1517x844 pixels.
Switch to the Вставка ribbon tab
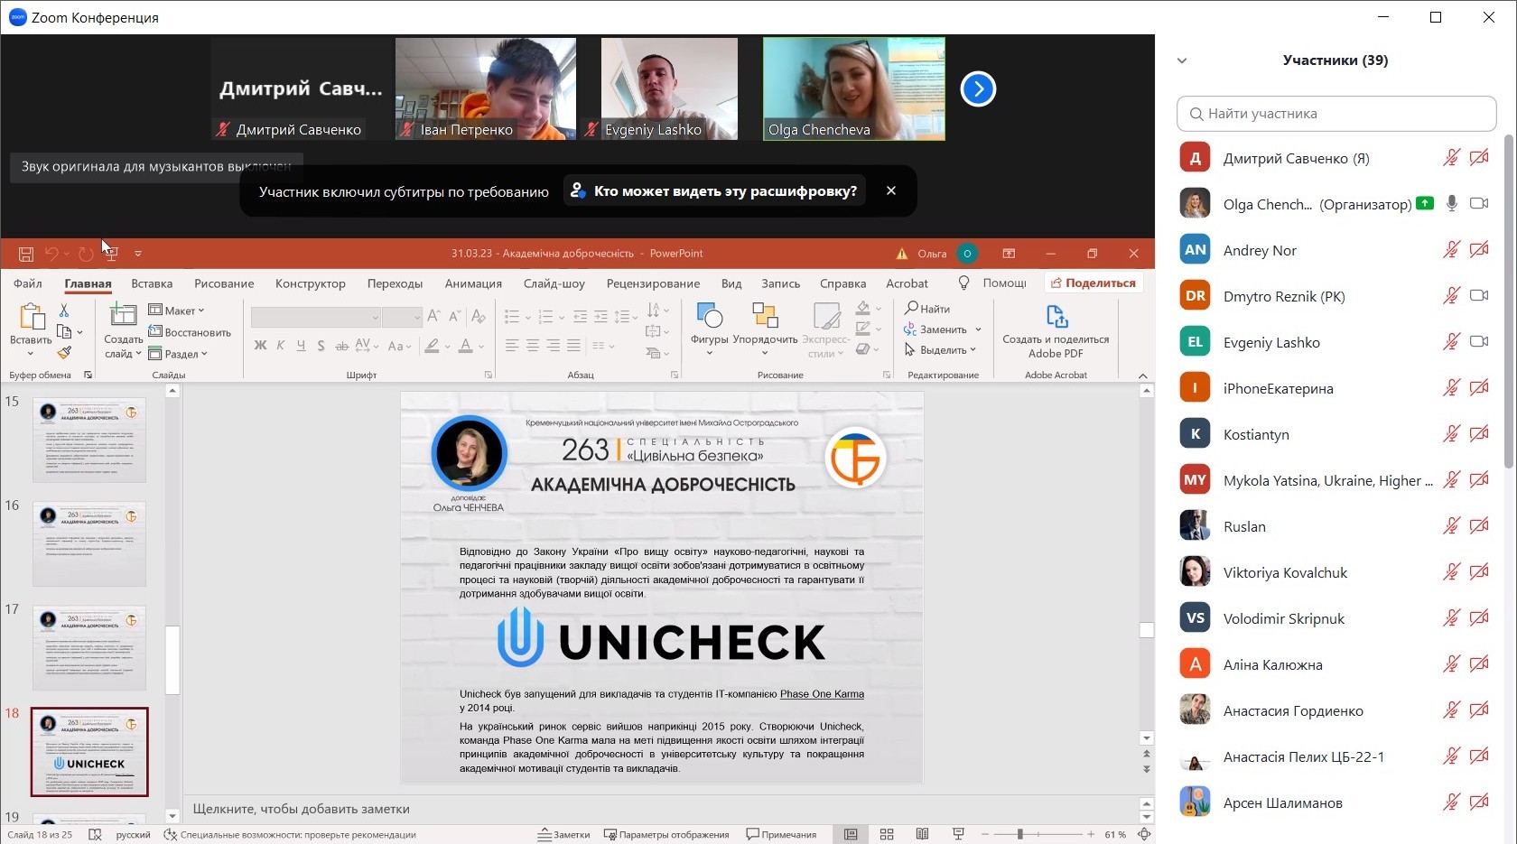(x=152, y=283)
